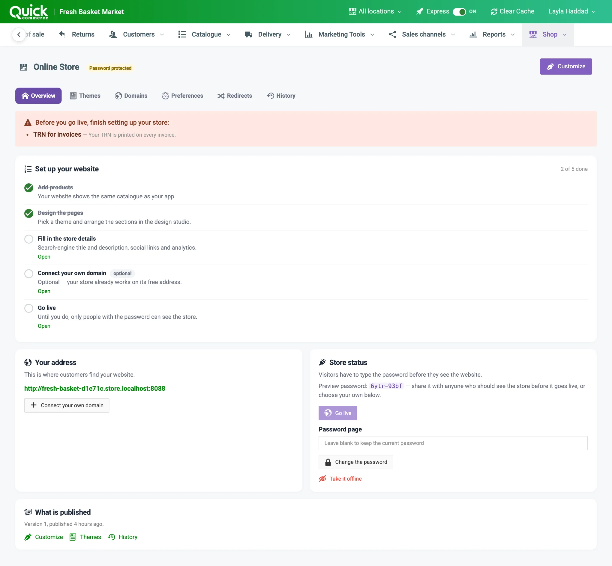This screenshot has height=566, width=612.
Task: Click the Online Store storefront icon
Action: 24,67
